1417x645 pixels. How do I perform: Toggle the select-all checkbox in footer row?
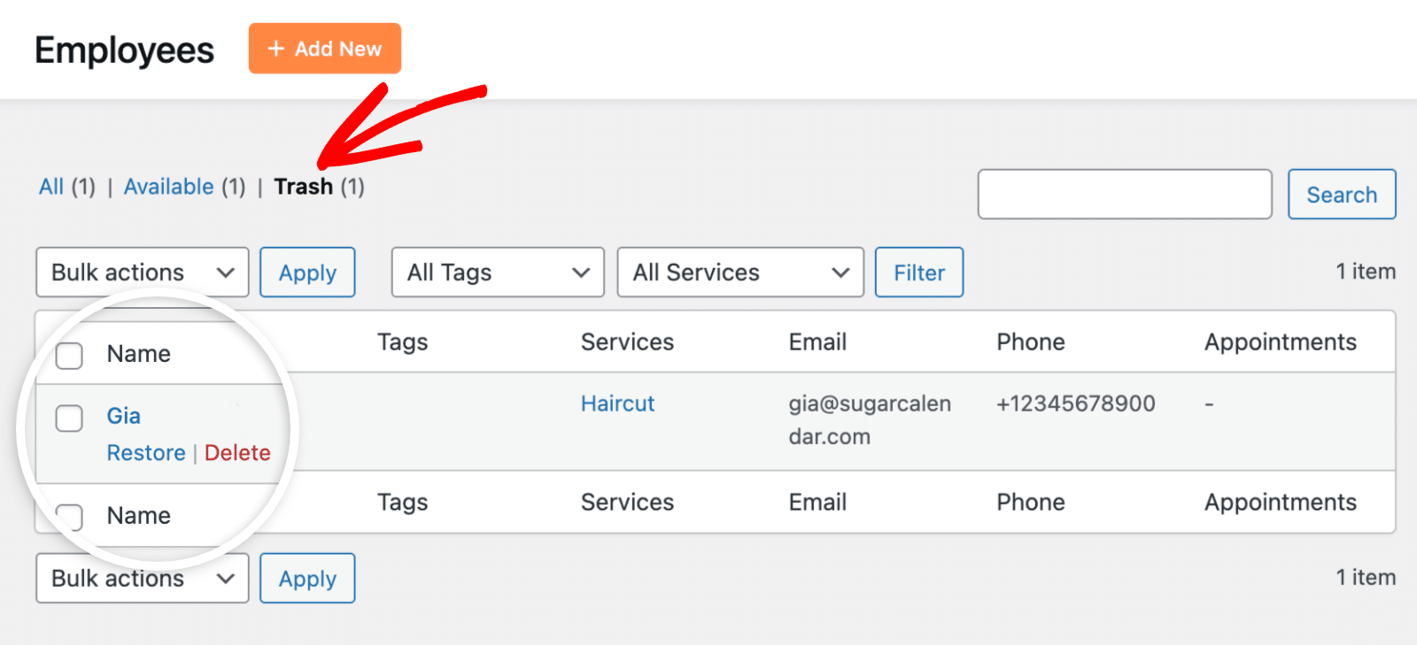pos(69,516)
